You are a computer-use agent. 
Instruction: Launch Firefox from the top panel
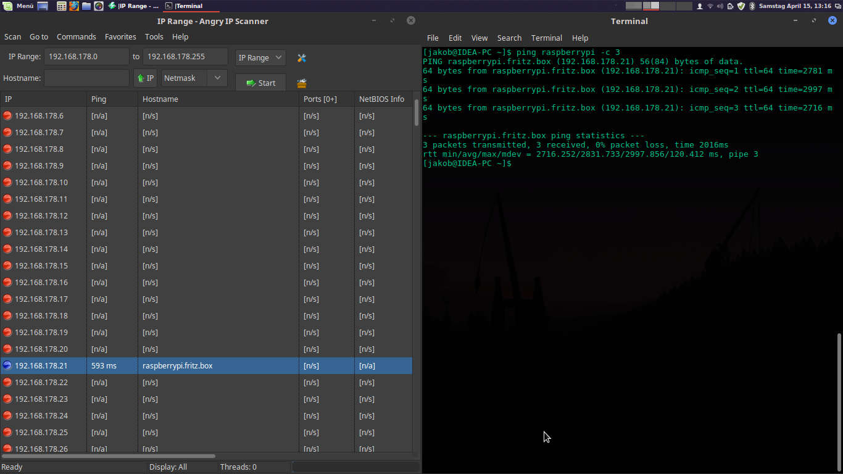74,6
